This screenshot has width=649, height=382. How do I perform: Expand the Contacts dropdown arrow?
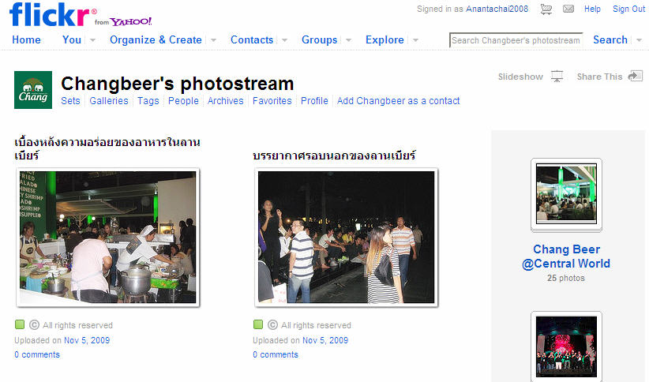(284, 40)
